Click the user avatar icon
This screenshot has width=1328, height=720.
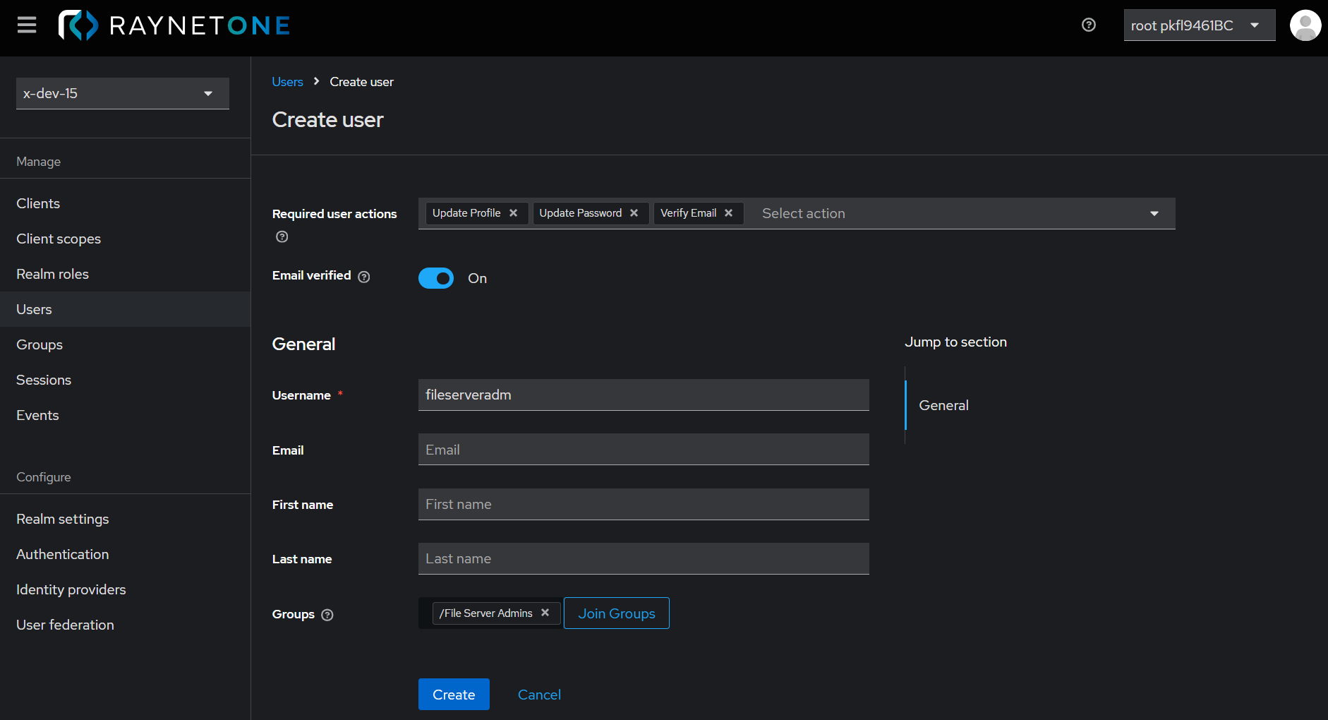1305,25
